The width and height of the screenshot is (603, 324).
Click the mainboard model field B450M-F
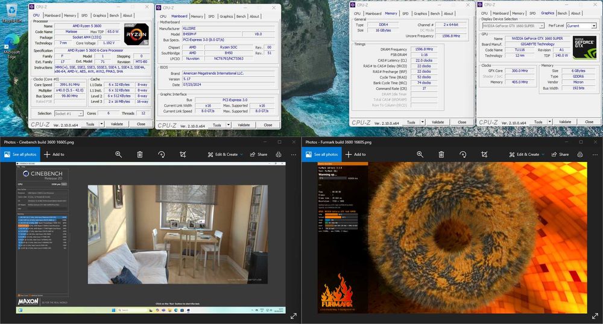212,34
